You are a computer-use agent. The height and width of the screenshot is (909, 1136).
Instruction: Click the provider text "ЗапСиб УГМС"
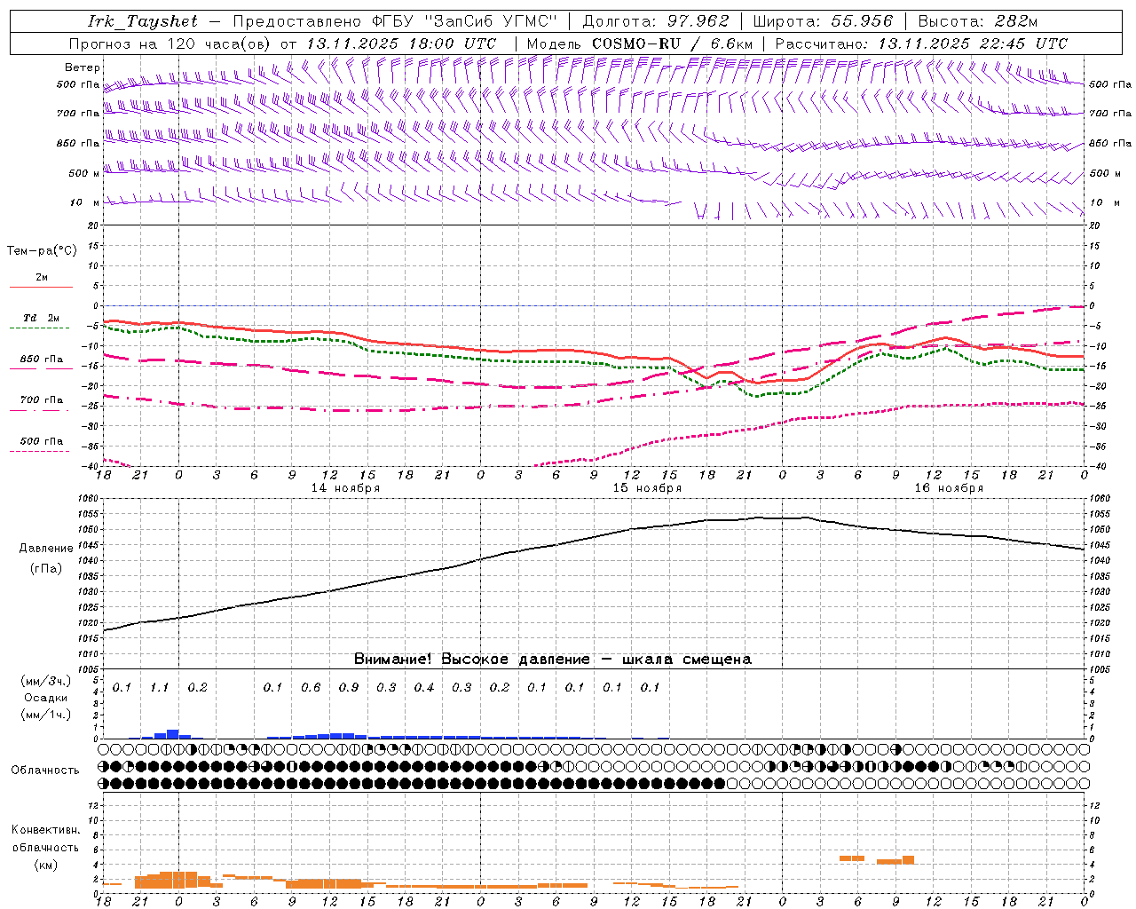(x=493, y=21)
